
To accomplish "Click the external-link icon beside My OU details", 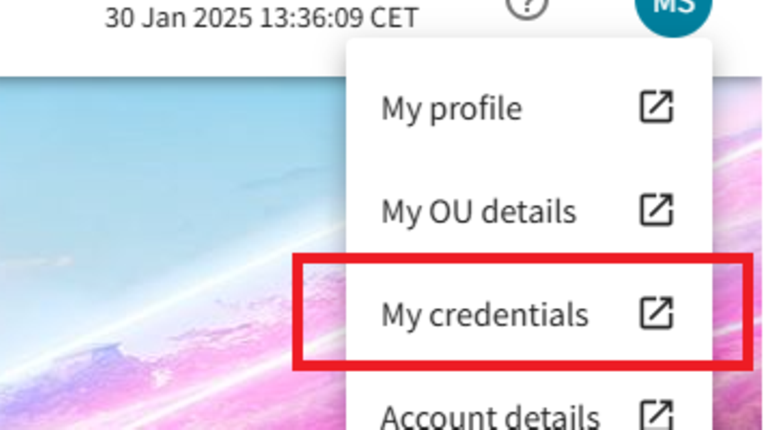I will [x=656, y=210].
